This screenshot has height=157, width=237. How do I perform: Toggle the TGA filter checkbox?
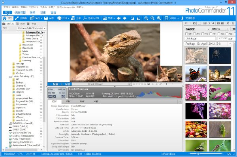pos(219,34)
